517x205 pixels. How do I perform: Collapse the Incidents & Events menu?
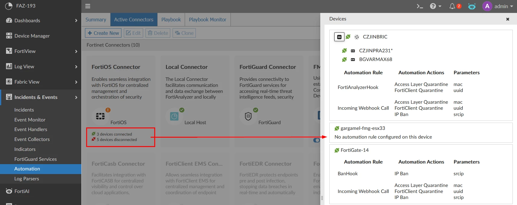(x=41, y=97)
